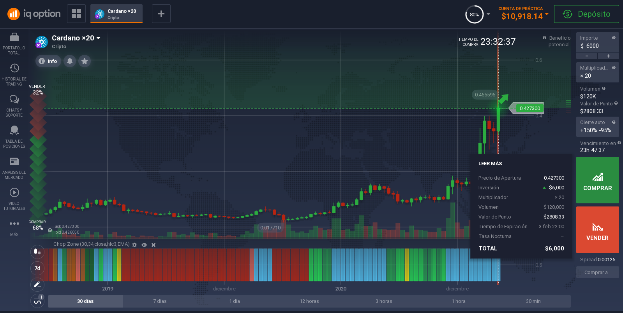Image resolution: width=623 pixels, height=313 pixels.
Task: Open Chats y Soporte panel
Action: [14, 106]
